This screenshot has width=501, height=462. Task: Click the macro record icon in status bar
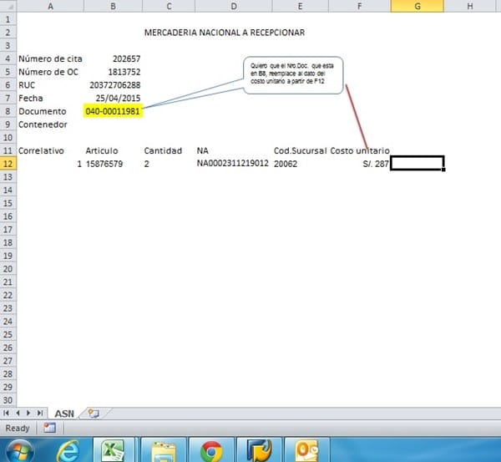coord(49,428)
